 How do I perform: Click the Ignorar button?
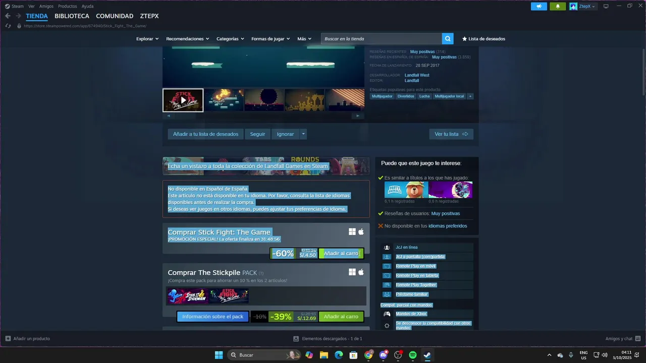pyautogui.click(x=285, y=134)
